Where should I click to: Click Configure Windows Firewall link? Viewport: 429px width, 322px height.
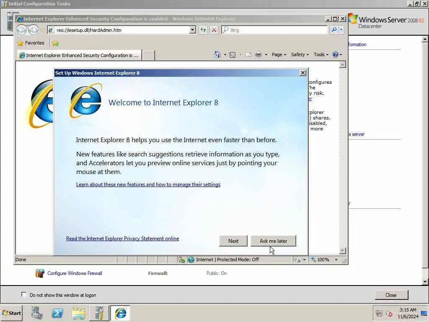(x=75, y=273)
